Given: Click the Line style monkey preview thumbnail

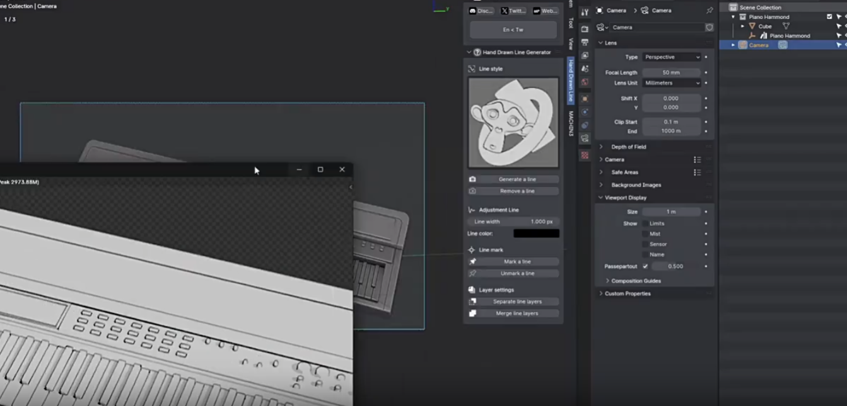Looking at the screenshot, I should click(513, 123).
